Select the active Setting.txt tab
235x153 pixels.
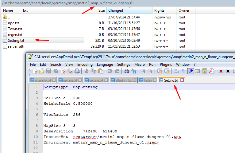[x=171, y=80]
